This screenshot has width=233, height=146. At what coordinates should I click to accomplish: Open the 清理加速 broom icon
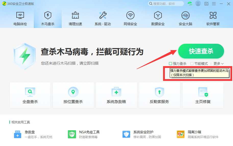(75, 15)
